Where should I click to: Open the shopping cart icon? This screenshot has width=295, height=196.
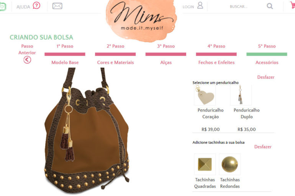coord(293,5)
